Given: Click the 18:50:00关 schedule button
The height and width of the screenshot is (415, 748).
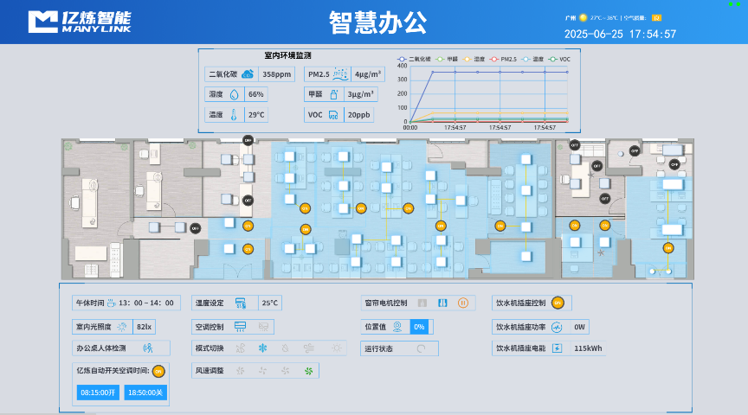Looking at the screenshot, I should [x=145, y=393].
